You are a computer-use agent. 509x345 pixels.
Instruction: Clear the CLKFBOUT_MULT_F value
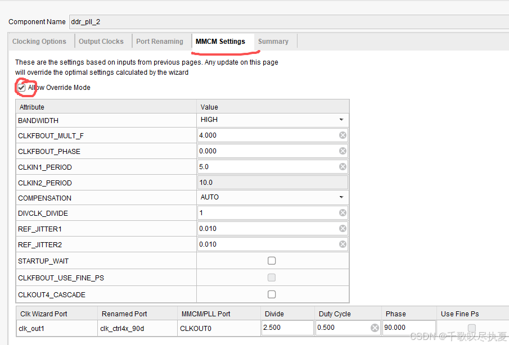point(343,135)
